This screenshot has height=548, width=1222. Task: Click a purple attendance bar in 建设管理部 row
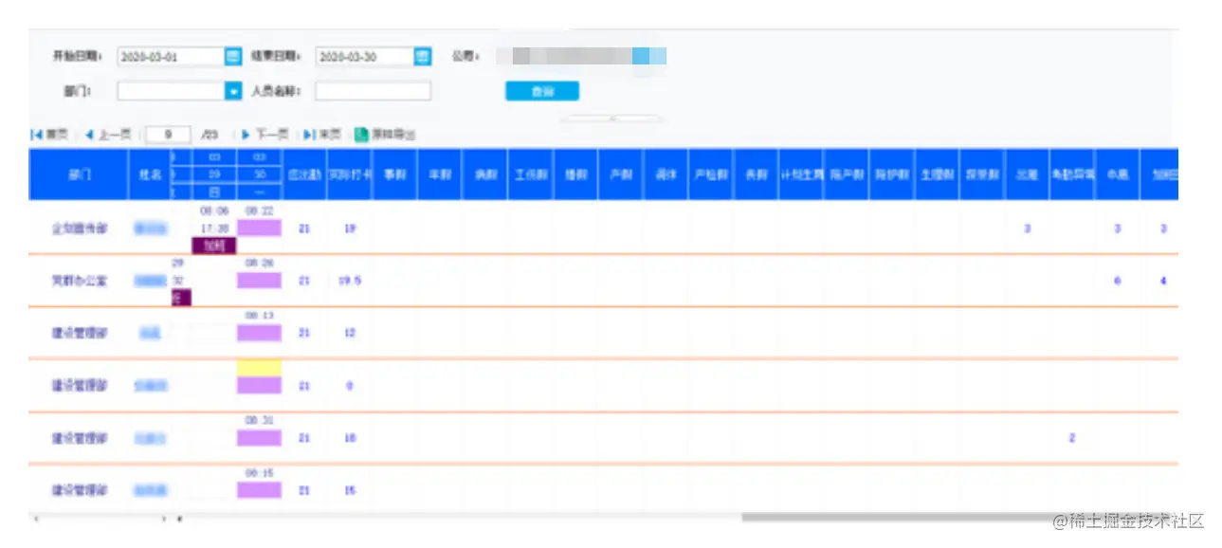point(258,333)
